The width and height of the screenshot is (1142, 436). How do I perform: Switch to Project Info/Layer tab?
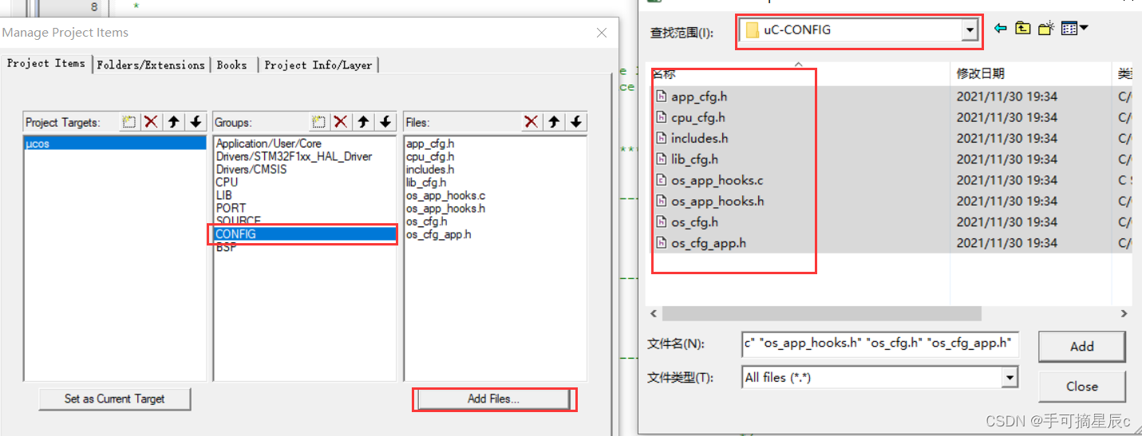pyautogui.click(x=318, y=65)
